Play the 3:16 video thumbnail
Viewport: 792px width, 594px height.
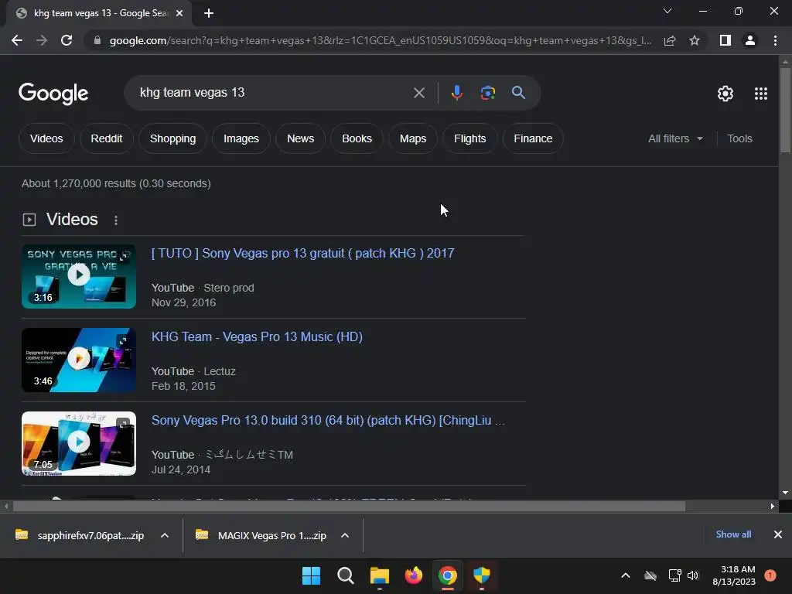click(79, 276)
